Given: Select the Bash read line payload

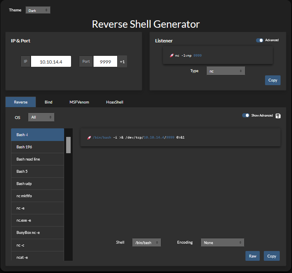Looking at the screenshot, I should point(38,159).
